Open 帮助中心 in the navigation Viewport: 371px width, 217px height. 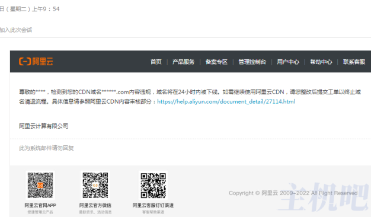point(321,62)
